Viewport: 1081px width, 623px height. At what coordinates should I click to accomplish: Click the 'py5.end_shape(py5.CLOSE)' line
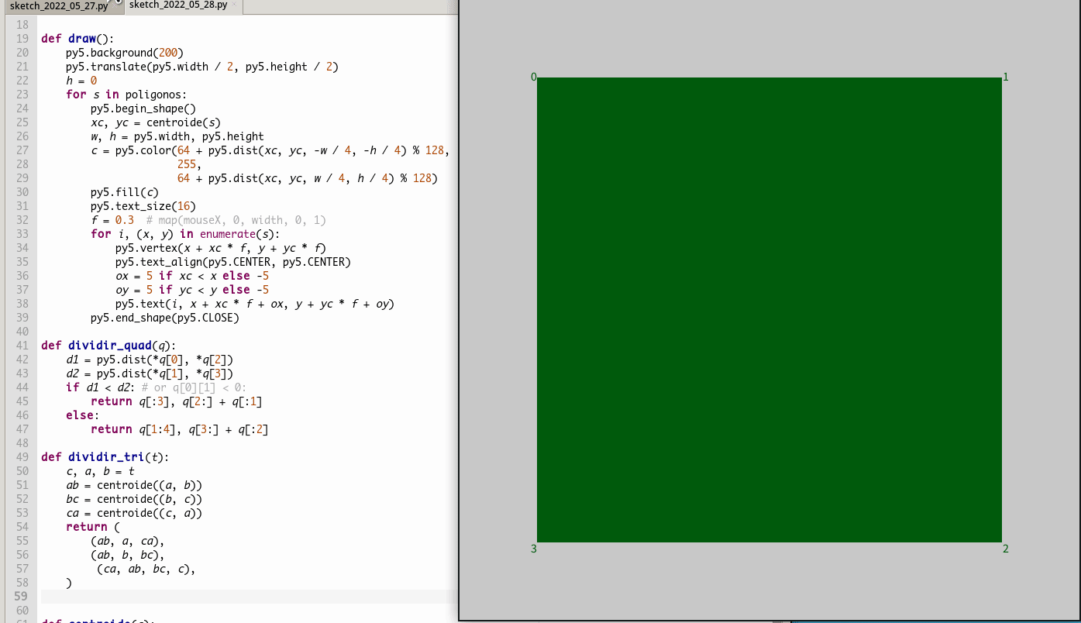(x=165, y=318)
